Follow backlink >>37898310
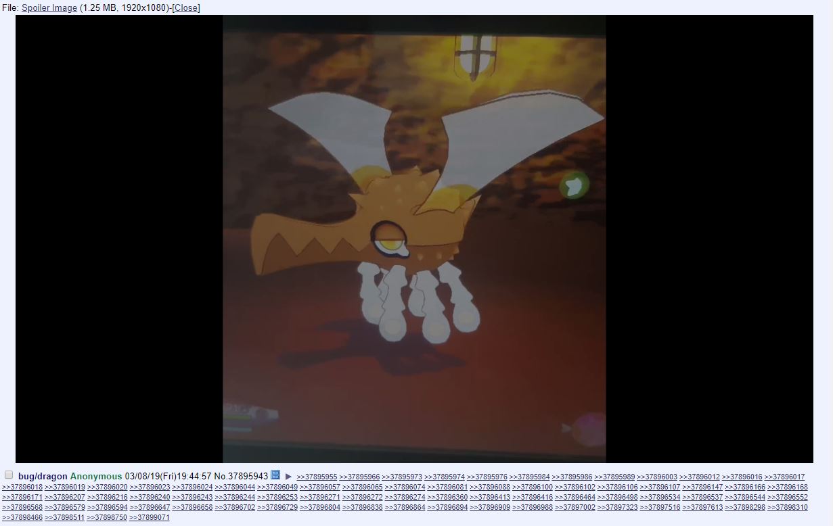 tap(787, 508)
